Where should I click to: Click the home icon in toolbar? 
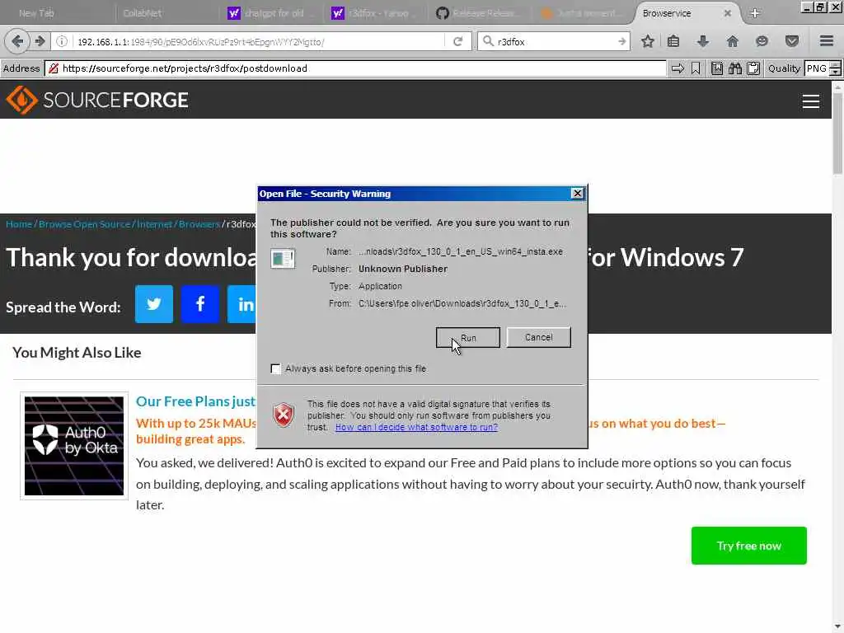[x=732, y=41]
